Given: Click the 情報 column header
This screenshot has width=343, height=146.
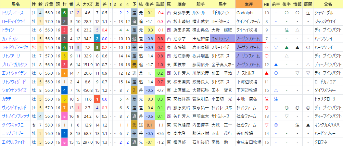Looking at the screenshot, I should point(297,4).
